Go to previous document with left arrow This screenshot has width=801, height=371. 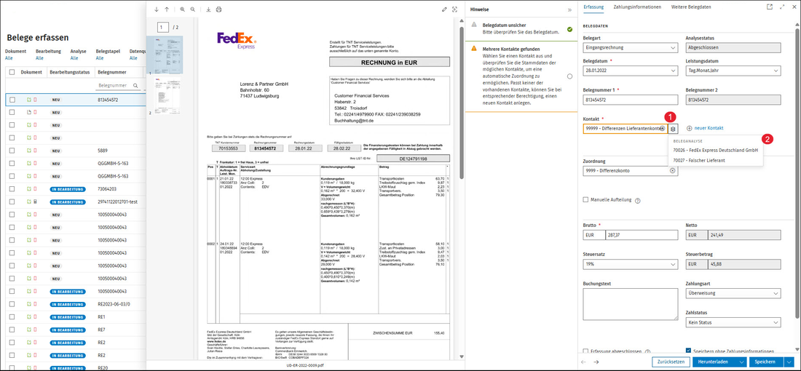(x=584, y=362)
